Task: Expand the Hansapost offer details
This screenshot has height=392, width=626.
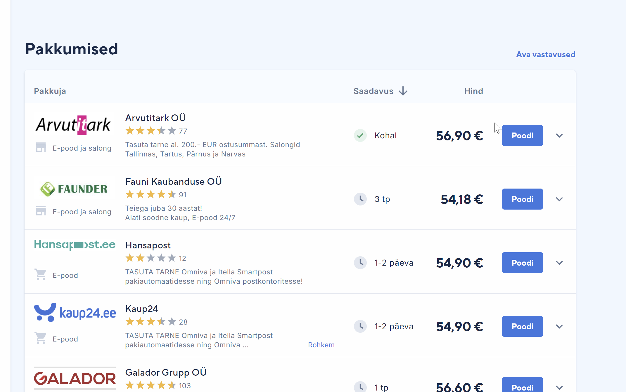Action: [x=559, y=263]
